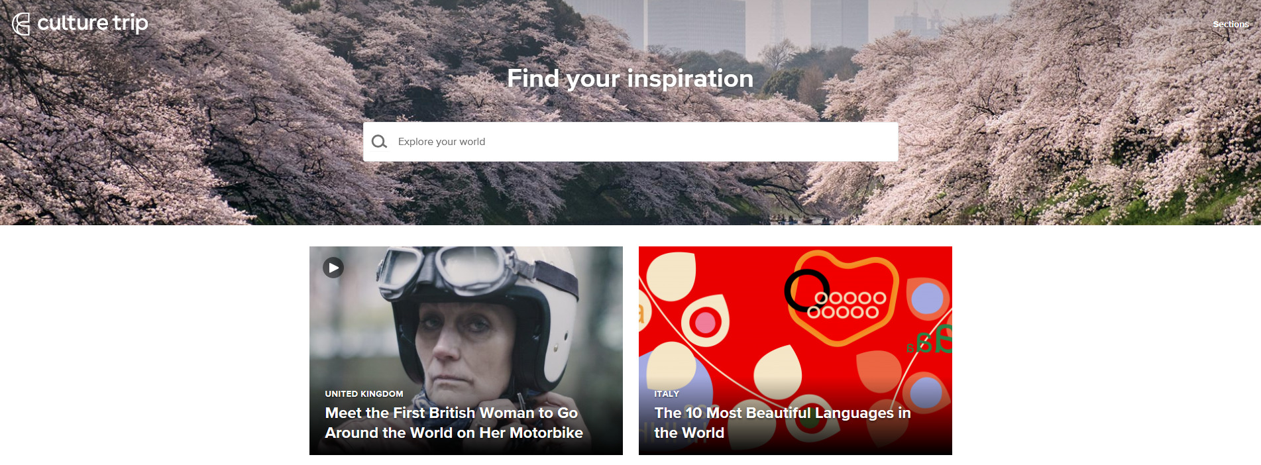Viewport: 1261px width, 465px height.
Task: Click the green letters in languages illustration
Action: click(x=931, y=339)
